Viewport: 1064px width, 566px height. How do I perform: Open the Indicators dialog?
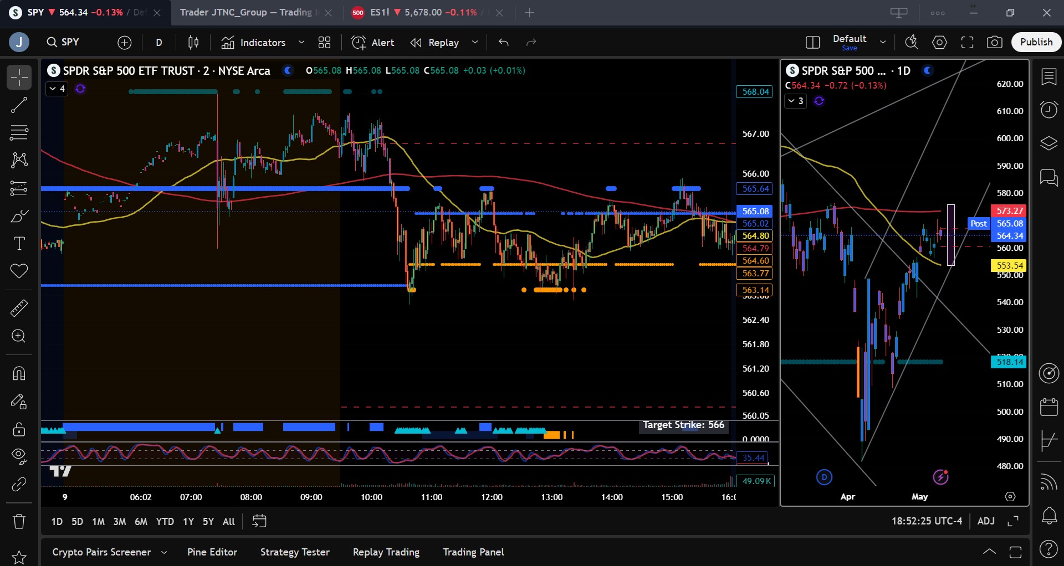253,42
